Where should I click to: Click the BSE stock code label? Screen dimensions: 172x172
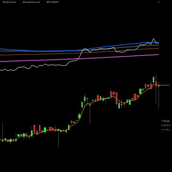[53, 2]
